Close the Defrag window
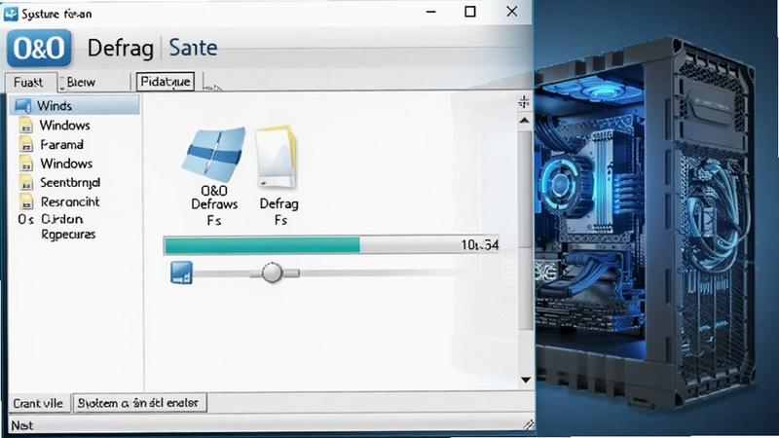The image size is (779, 438). [x=512, y=12]
